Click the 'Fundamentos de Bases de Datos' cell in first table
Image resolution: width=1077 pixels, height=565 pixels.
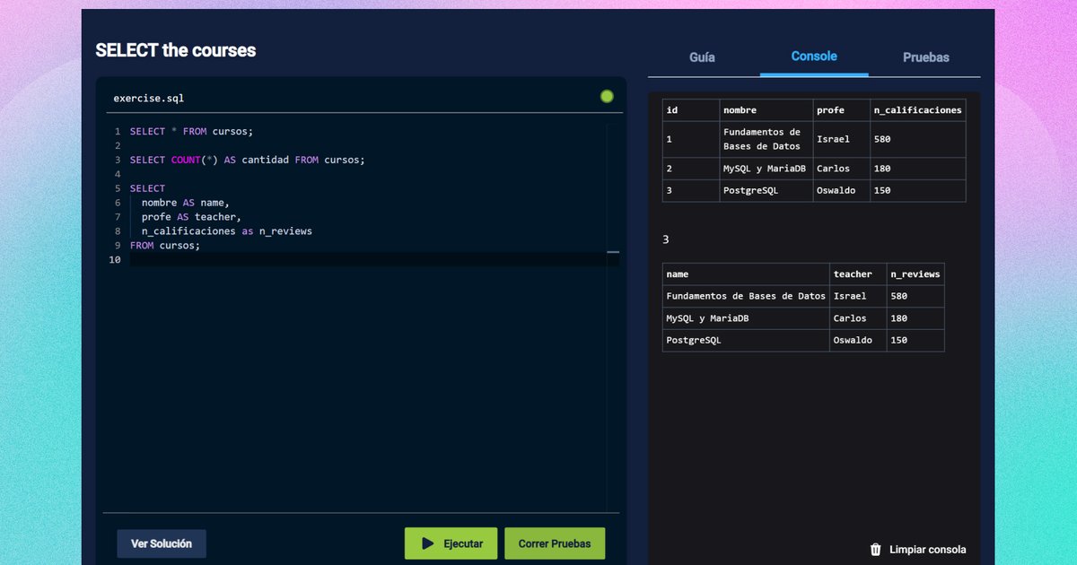point(766,139)
